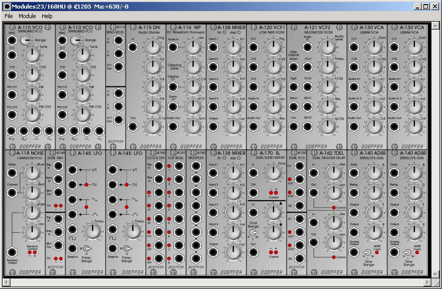Toggle the Range switch on the second A-110 VCO
The width and height of the screenshot is (442, 289).
[76, 40]
